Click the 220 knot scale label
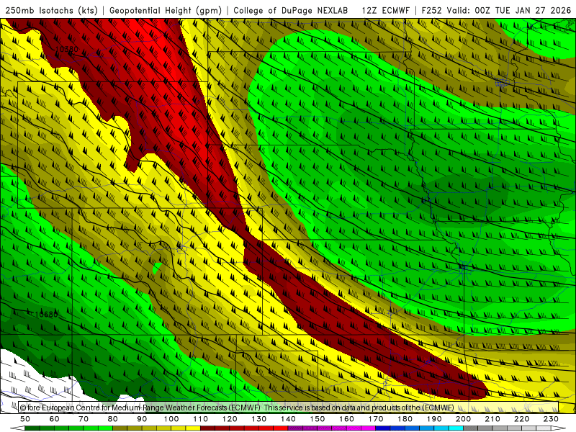This screenshot has height=432, width=576. (521, 419)
